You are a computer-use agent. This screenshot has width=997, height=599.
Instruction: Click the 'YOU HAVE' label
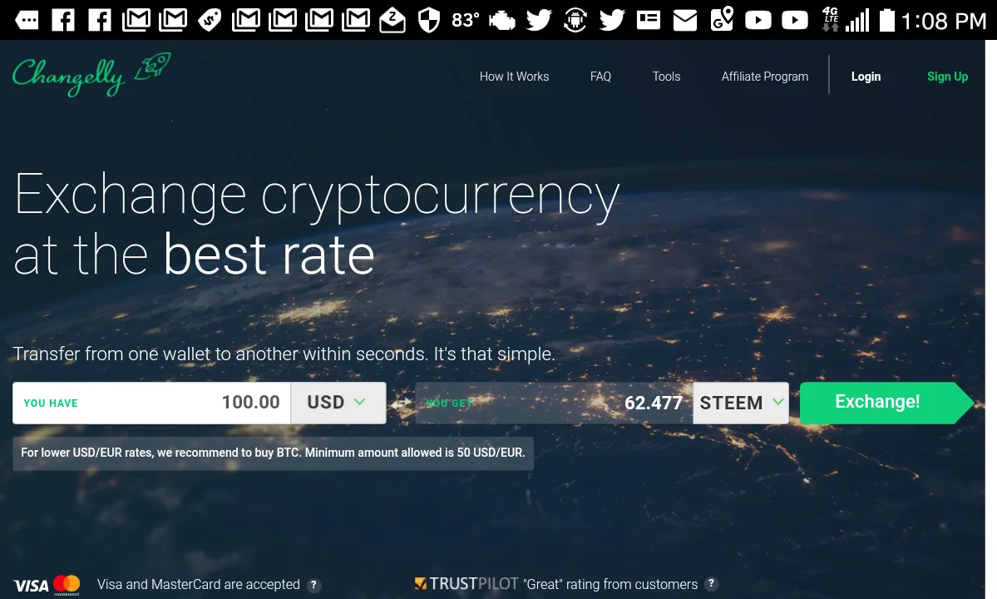click(x=51, y=403)
